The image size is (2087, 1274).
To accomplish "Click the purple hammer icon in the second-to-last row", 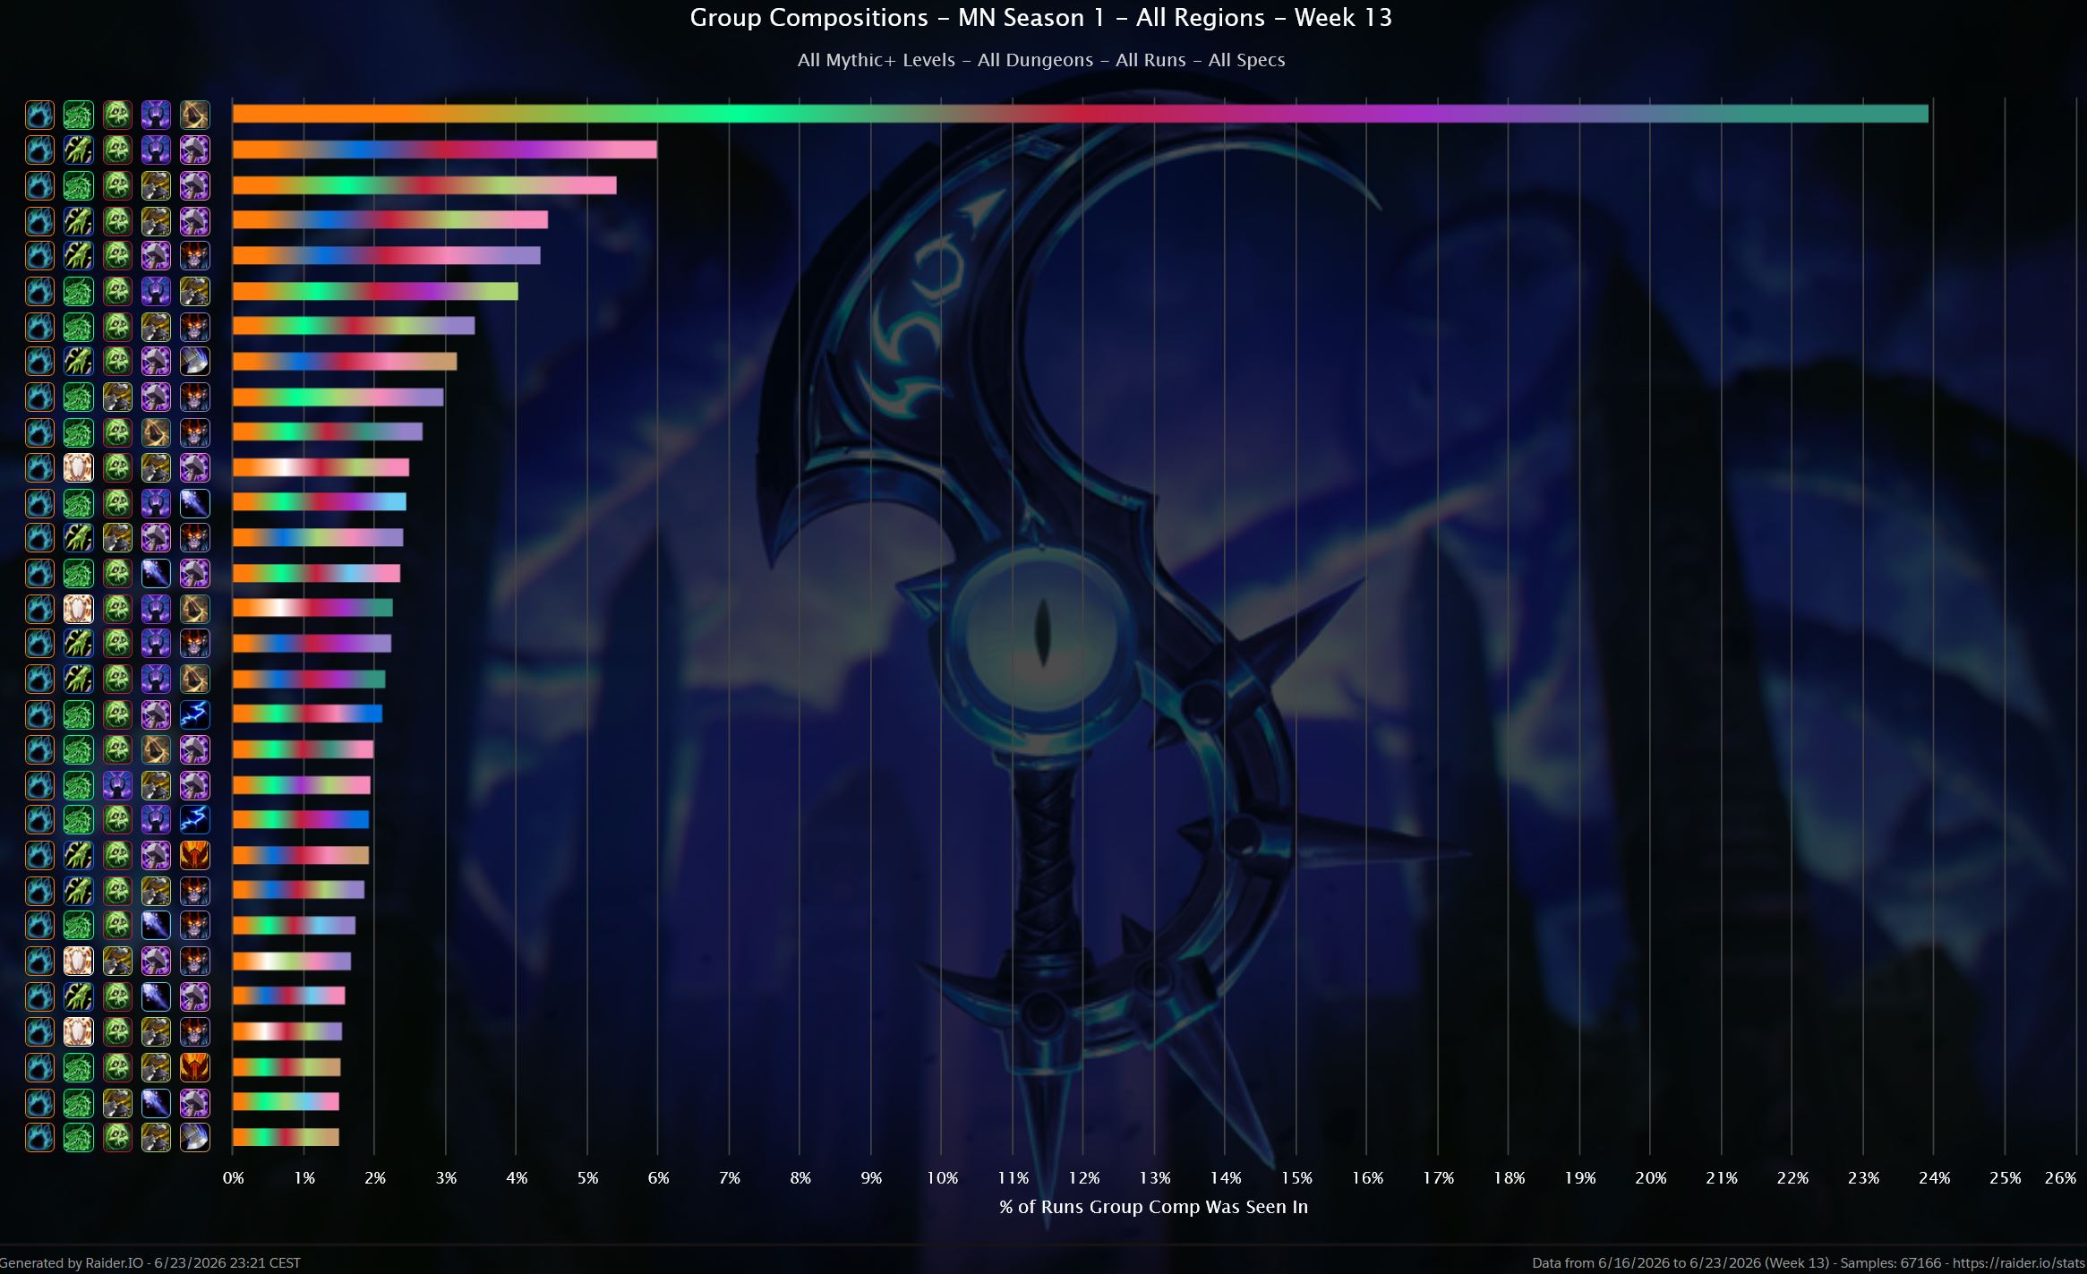I will pos(194,1102).
